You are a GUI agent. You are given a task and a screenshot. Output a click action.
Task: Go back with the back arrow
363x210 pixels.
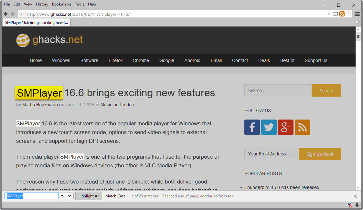(x=5, y=14)
